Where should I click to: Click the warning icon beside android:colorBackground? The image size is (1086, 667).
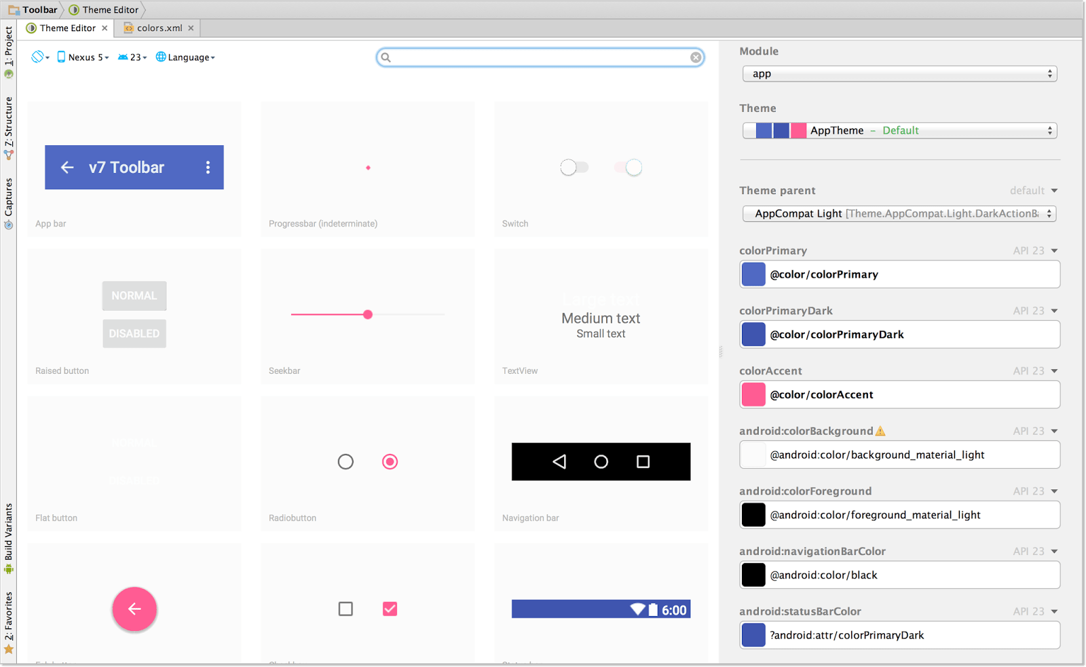[x=880, y=430]
